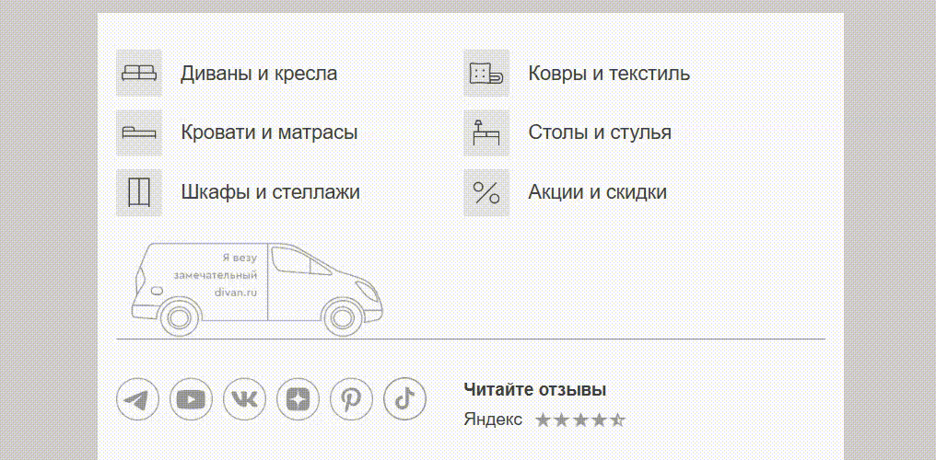Go to Ковры и текстиль category
Viewport: 936px width, 460px height.
coord(609,74)
